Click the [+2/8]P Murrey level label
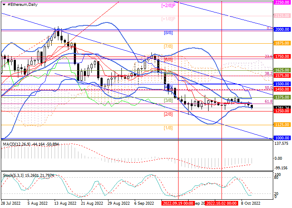Viewport: 292px width, 208px height. pos(169,6)
